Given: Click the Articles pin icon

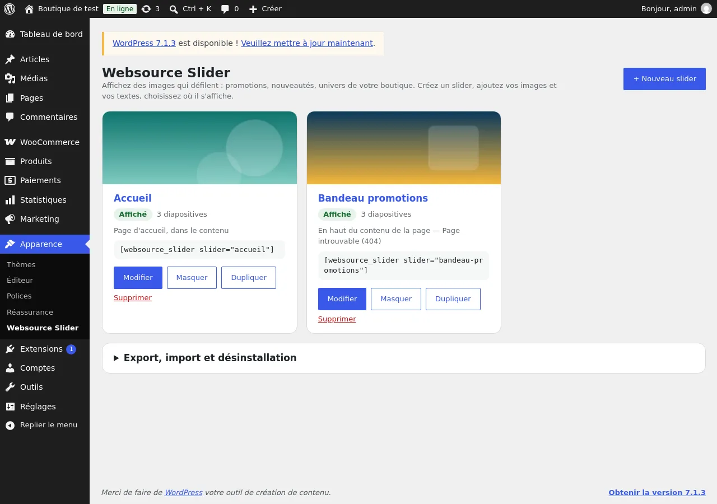Looking at the screenshot, I should 10,59.
